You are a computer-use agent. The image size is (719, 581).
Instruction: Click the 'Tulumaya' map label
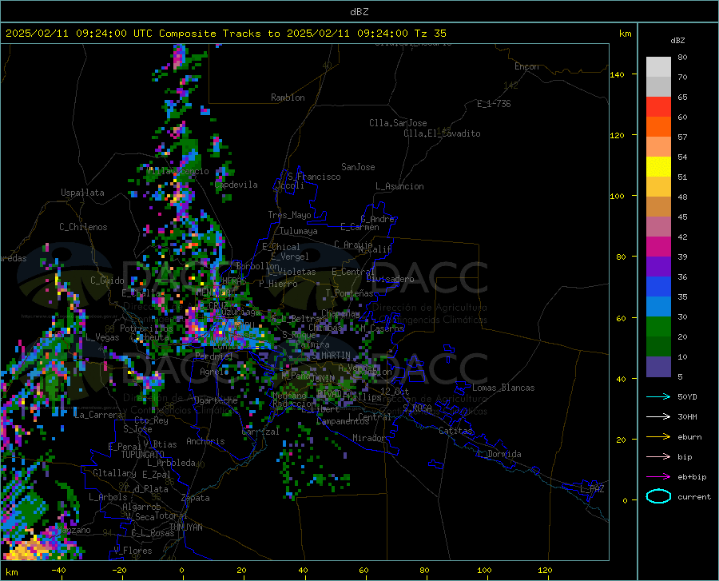point(299,231)
